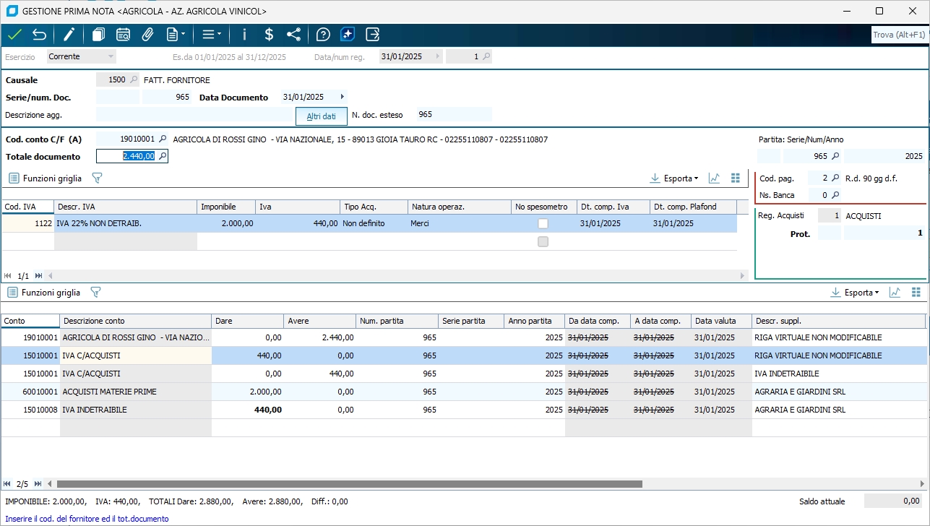Open the lower Funzioni griglia menu
The height and width of the screenshot is (526, 930).
pyautogui.click(x=44, y=293)
